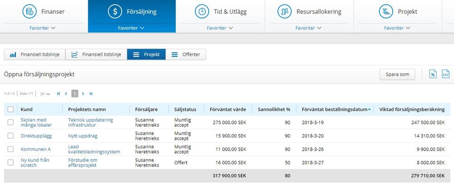This screenshot has height=187, width=454.
Task: Select all rows with header checkbox
Action: pyautogui.click(x=10, y=109)
